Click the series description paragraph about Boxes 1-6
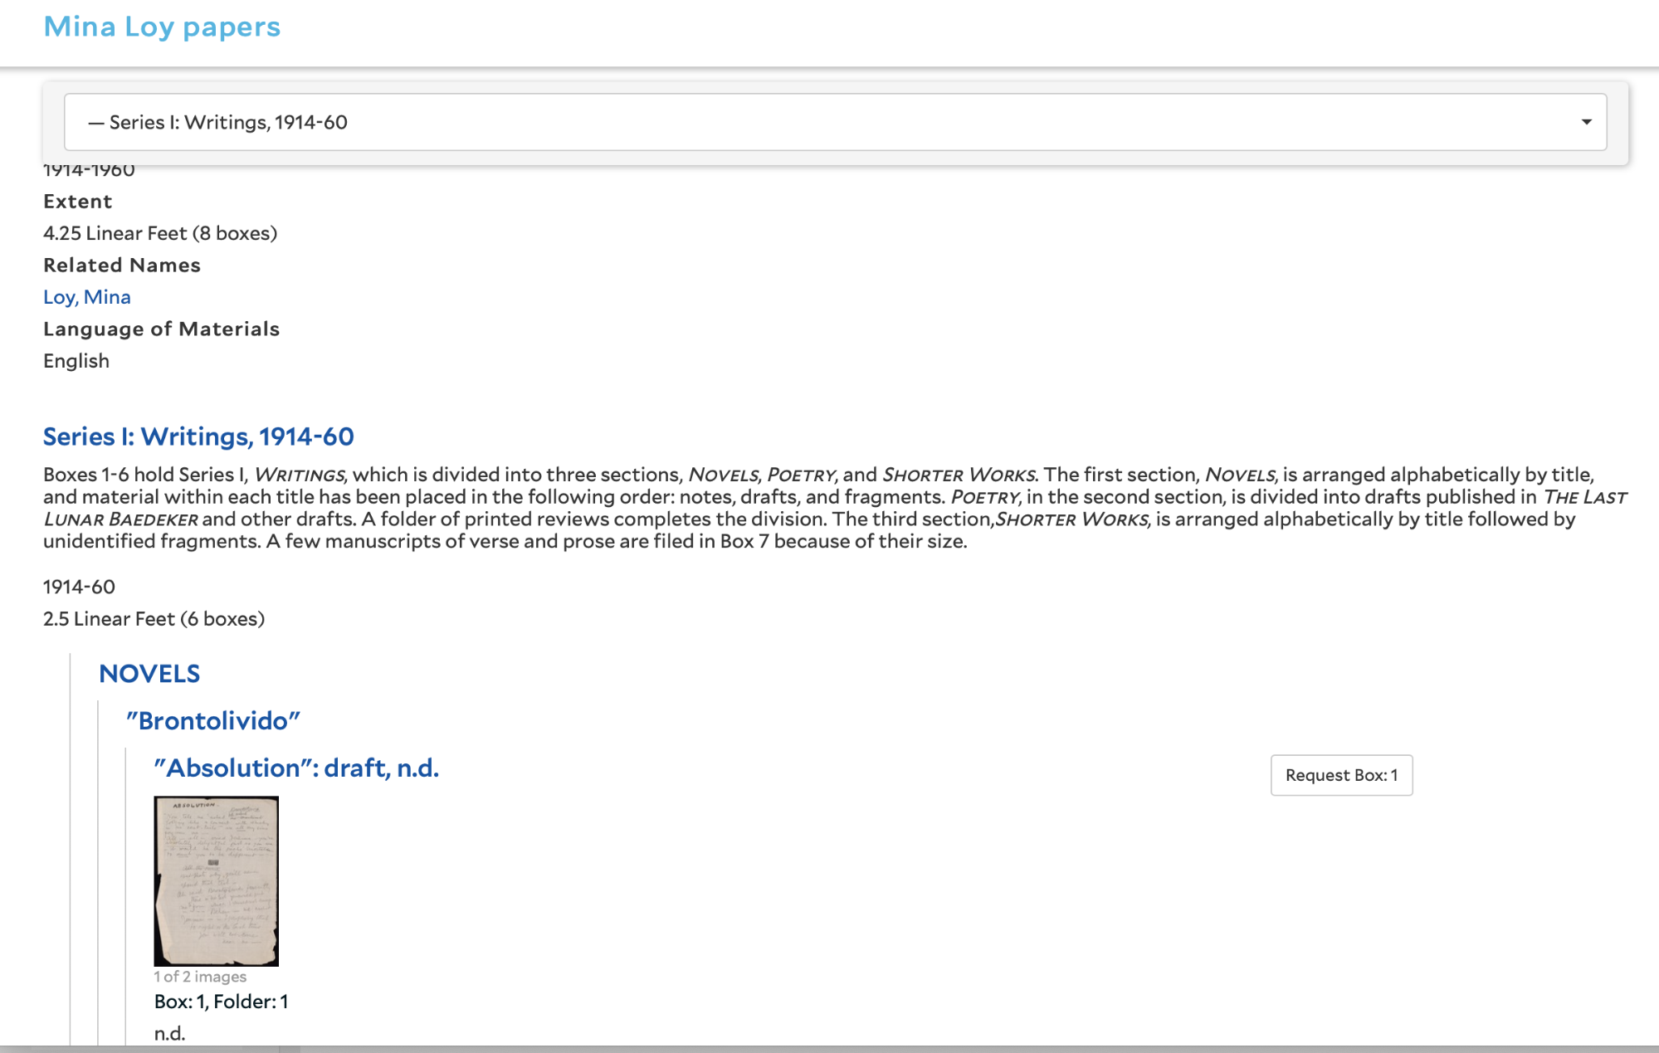The image size is (1659, 1053). pos(835,508)
